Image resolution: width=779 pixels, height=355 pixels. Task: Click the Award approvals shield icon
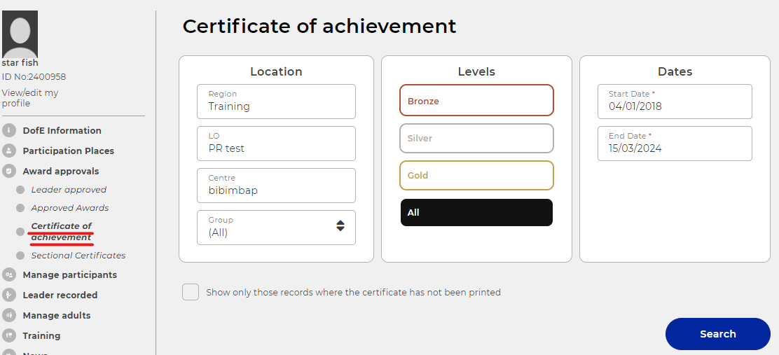coord(9,171)
